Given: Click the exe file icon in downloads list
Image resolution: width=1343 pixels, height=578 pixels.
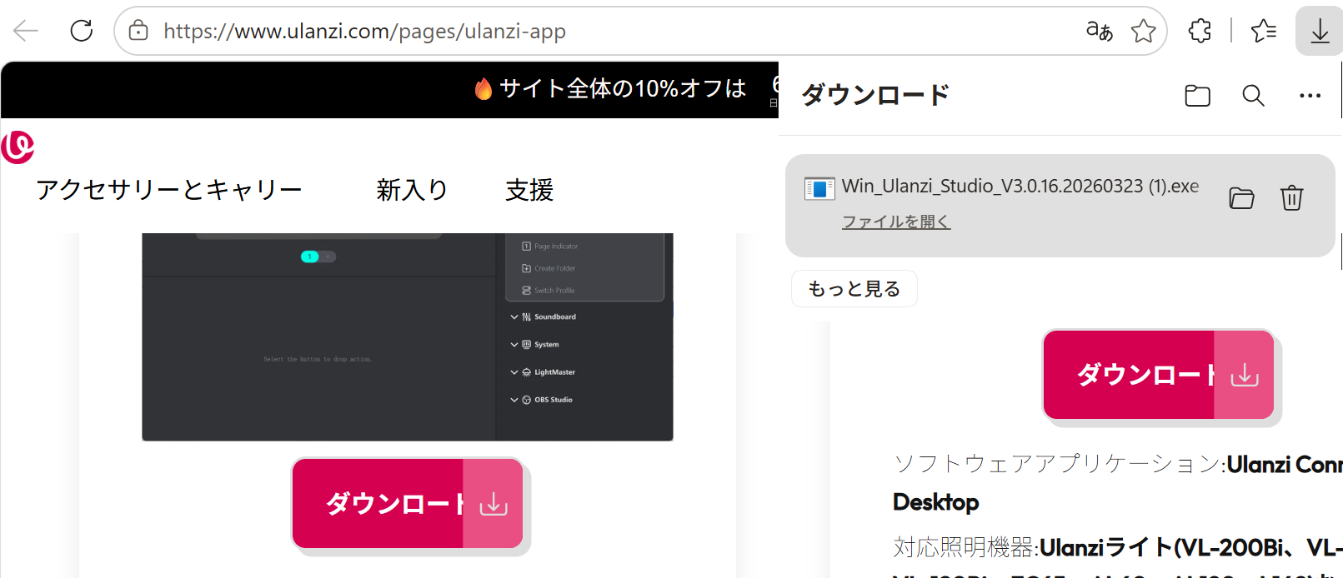Looking at the screenshot, I should [x=819, y=188].
